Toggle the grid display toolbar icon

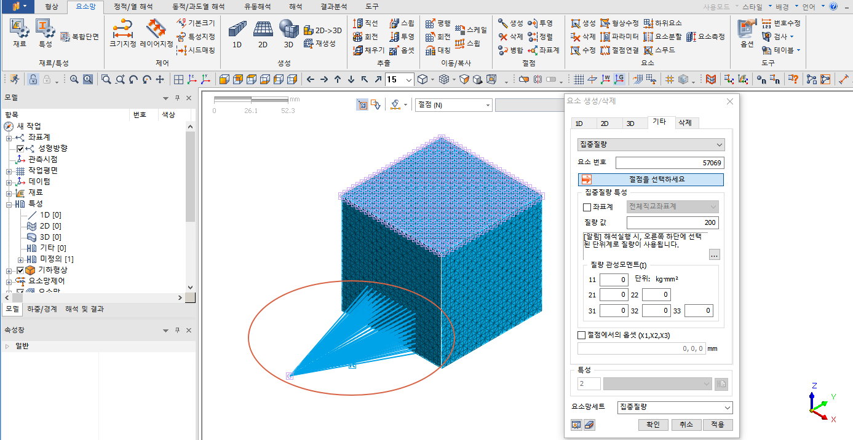579,79
